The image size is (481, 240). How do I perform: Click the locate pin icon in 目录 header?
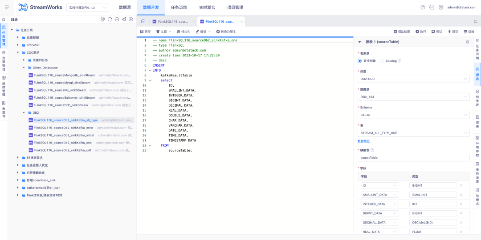click(x=102, y=19)
